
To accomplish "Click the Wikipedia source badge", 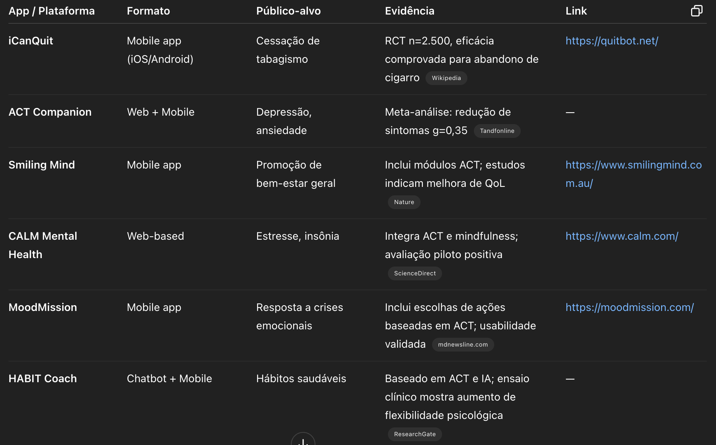I will coord(446,78).
